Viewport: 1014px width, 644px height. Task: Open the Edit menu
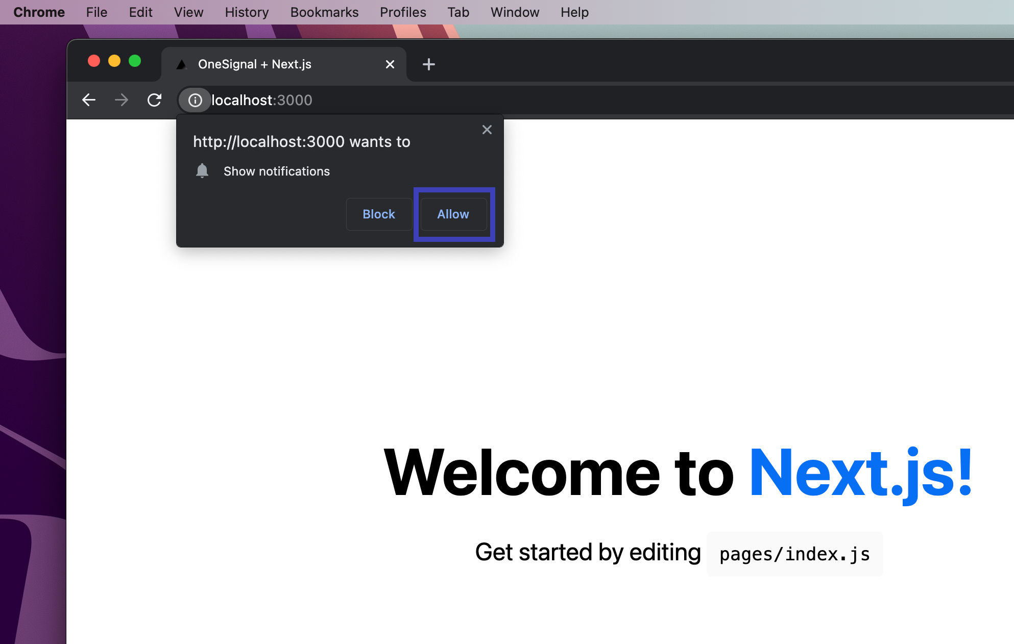point(140,12)
